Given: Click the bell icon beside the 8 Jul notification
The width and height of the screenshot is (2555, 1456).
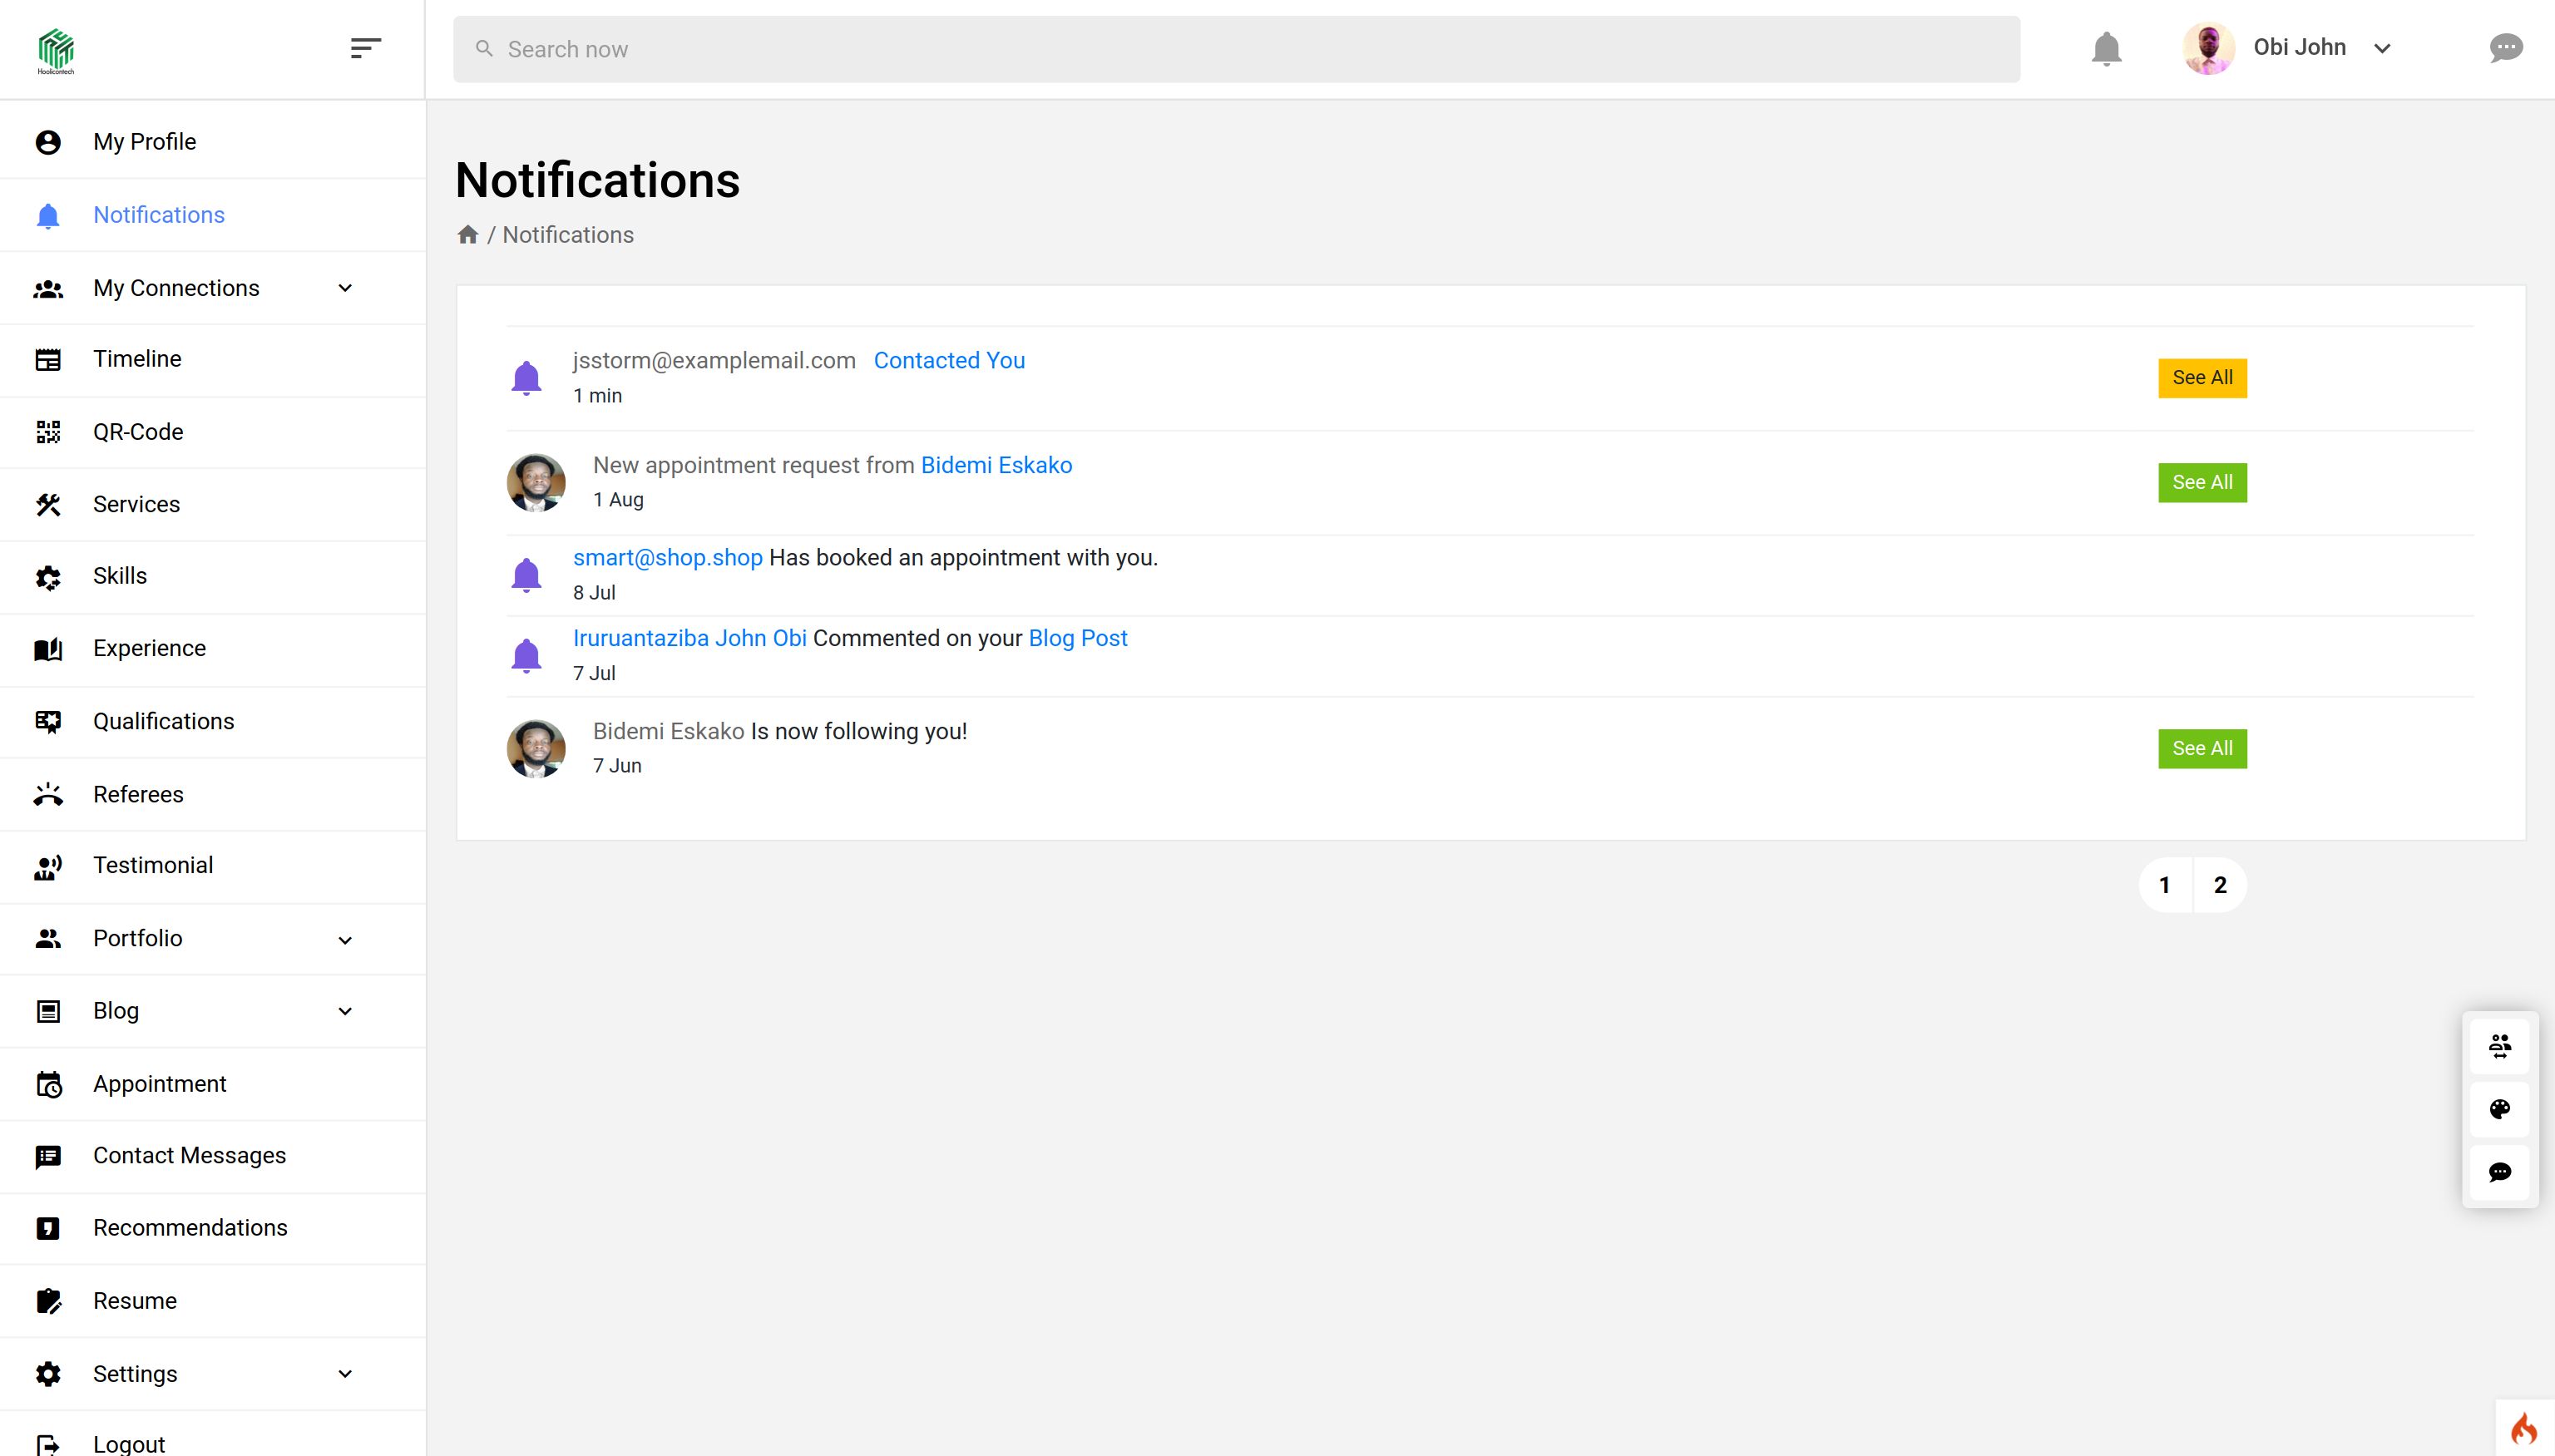Looking at the screenshot, I should (526, 575).
